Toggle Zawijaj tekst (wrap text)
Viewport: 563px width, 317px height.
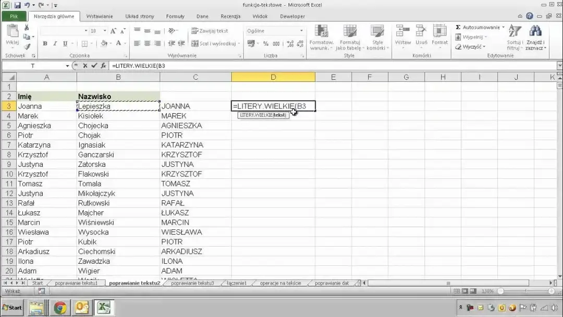pyautogui.click(x=210, y=31)
